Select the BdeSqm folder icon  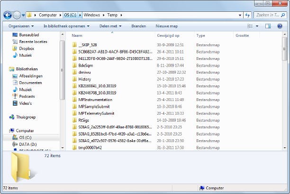point(74,66)
